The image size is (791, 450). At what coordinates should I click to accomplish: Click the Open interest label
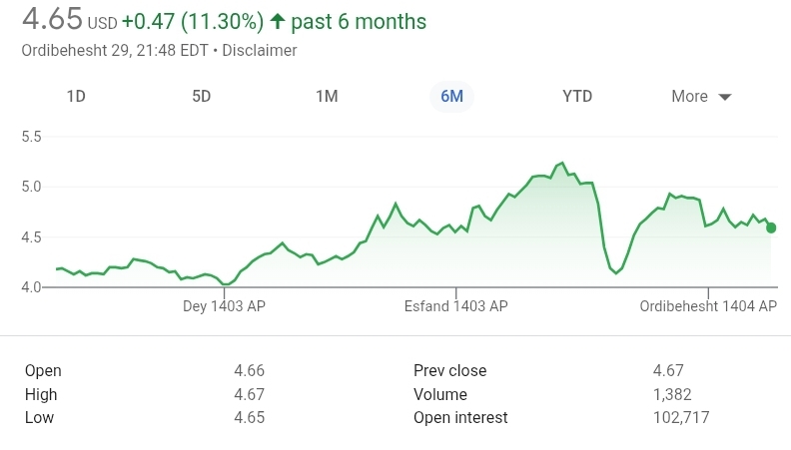[x=460, y=417]
